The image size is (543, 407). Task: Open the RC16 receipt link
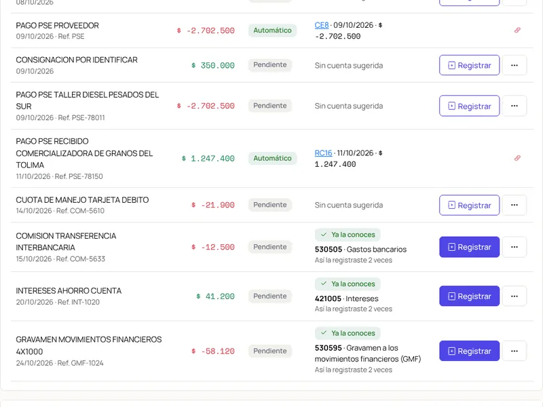(323, 153)
